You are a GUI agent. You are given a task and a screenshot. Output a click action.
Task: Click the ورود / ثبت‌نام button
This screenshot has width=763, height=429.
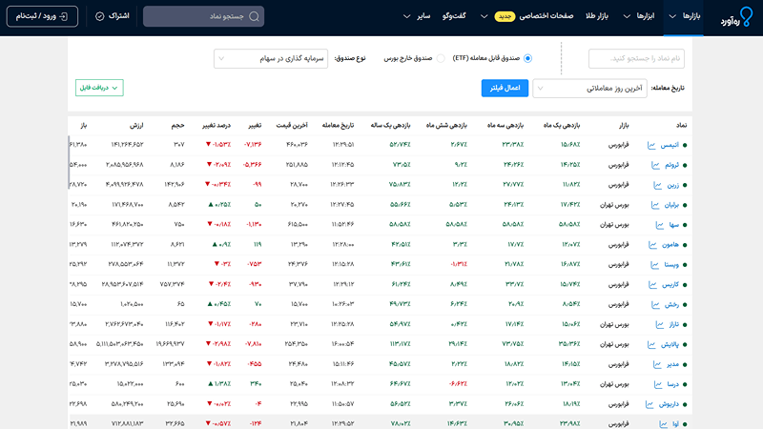[x=42, y=16]
